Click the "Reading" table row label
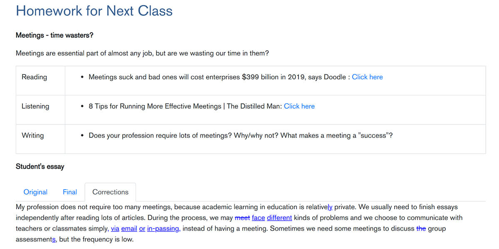Image resolution: width=499 pixels, height=249 pixels. tap(34, 77)
